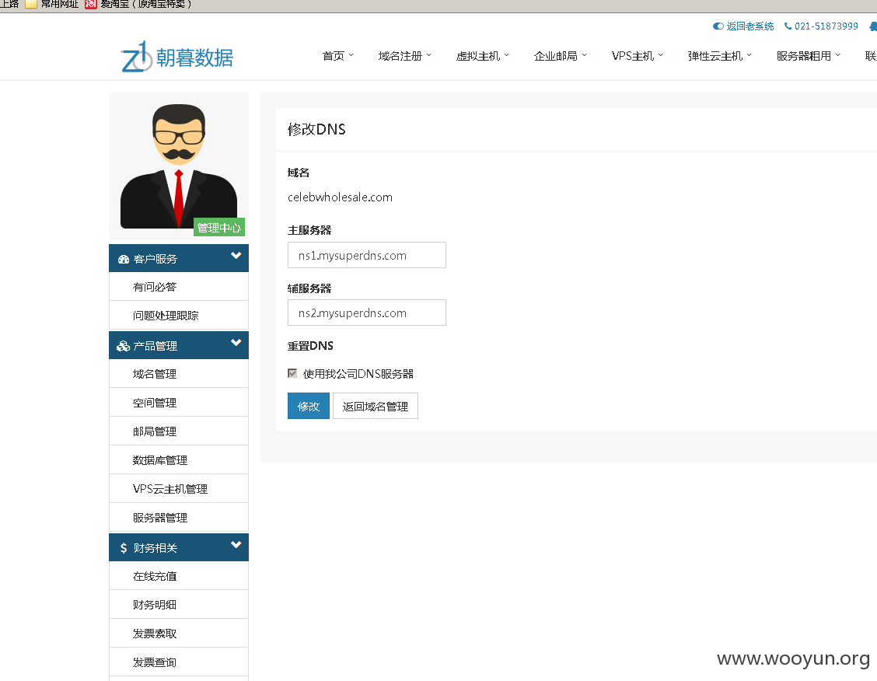Select 有问必答 in sidebar

pyautogui.click(x=179, y=287)
